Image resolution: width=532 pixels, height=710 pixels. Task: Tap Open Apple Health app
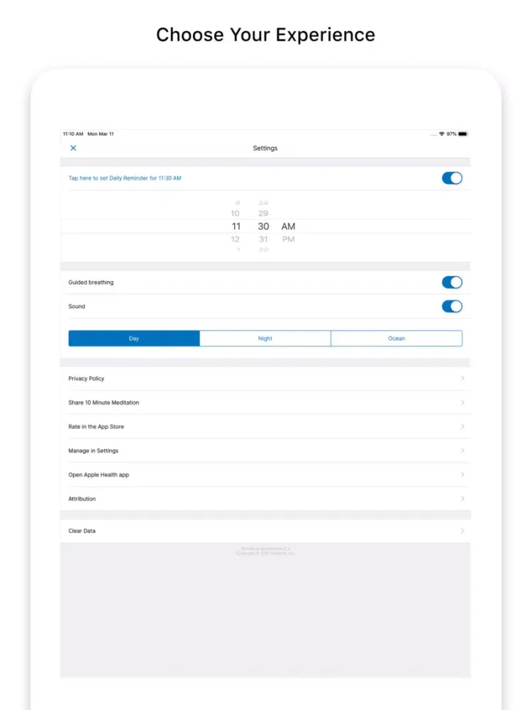265,474
